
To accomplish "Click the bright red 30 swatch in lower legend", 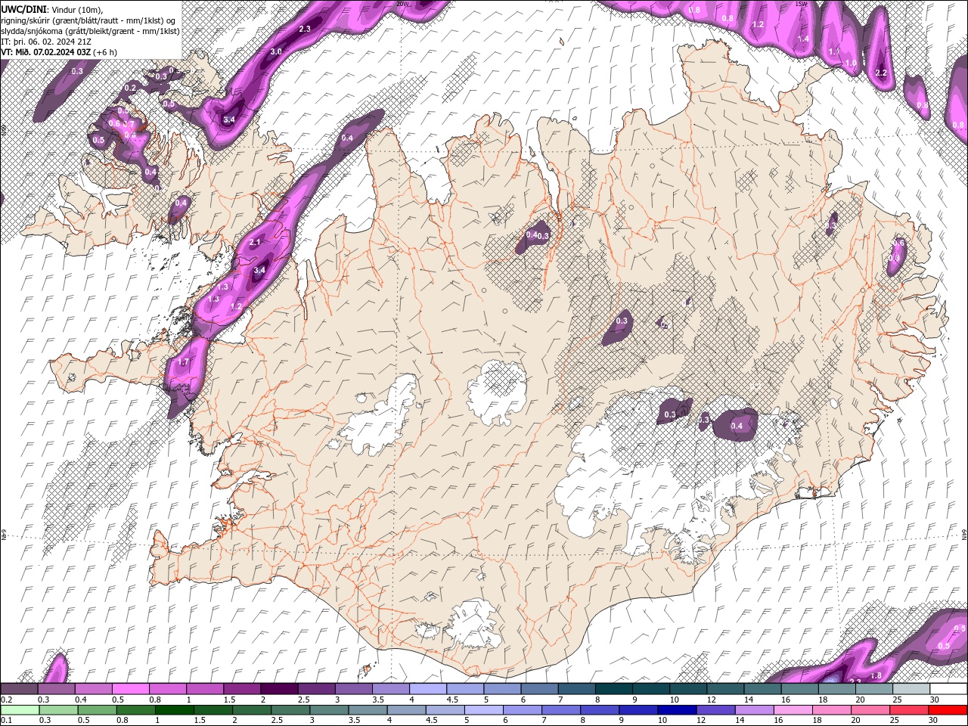I will point(948,710).
